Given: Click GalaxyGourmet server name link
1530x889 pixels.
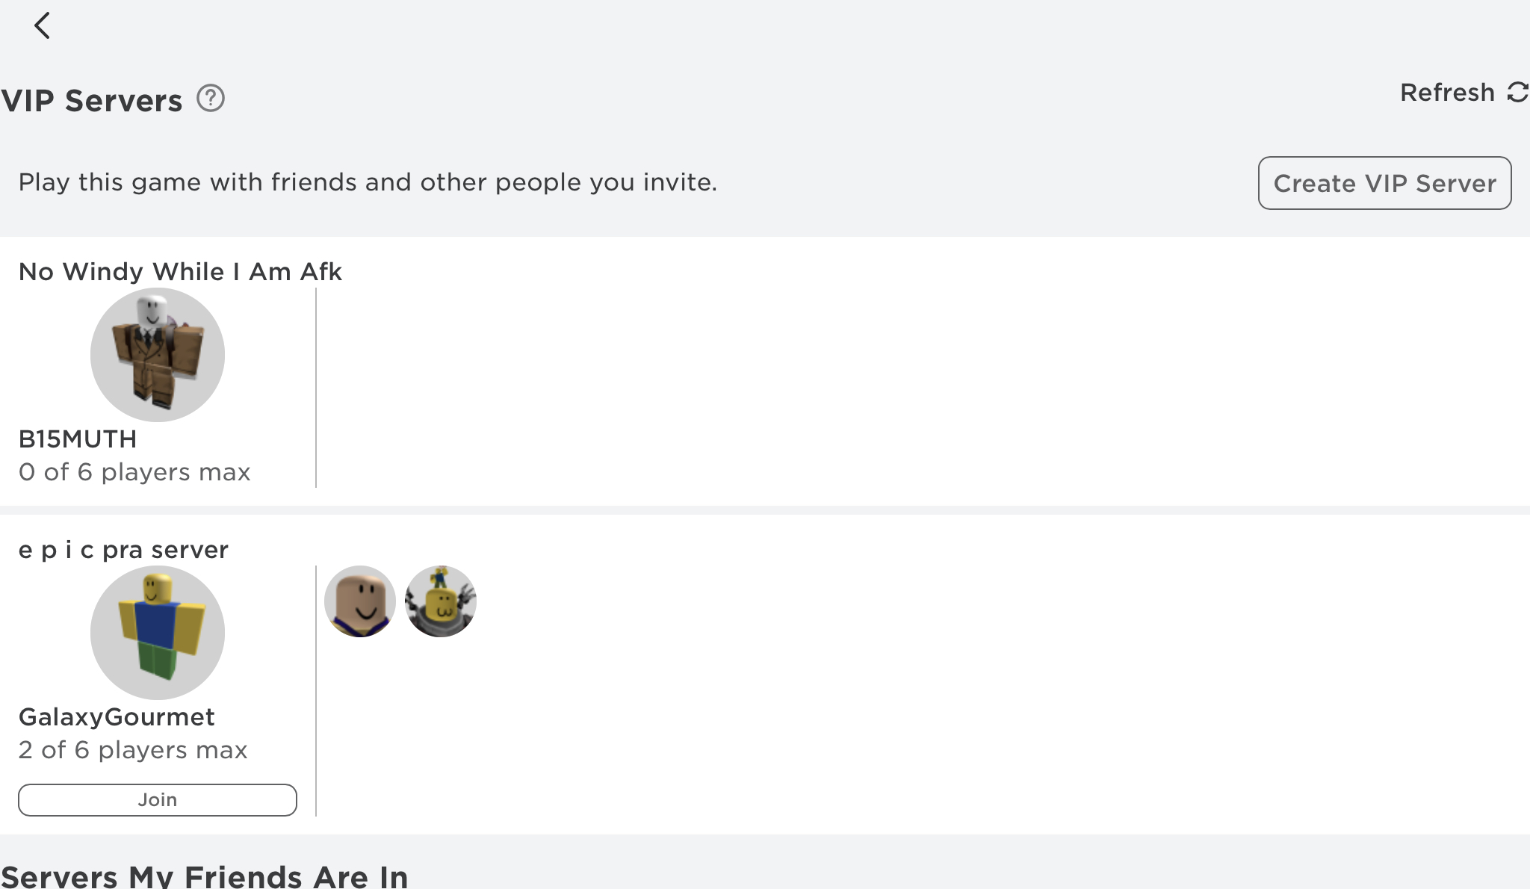Looking at the screenshot, I should pos(115,717).
